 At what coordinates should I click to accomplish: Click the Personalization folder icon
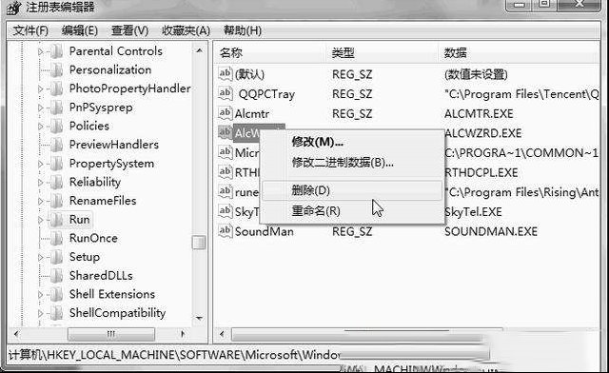(57, 70)
